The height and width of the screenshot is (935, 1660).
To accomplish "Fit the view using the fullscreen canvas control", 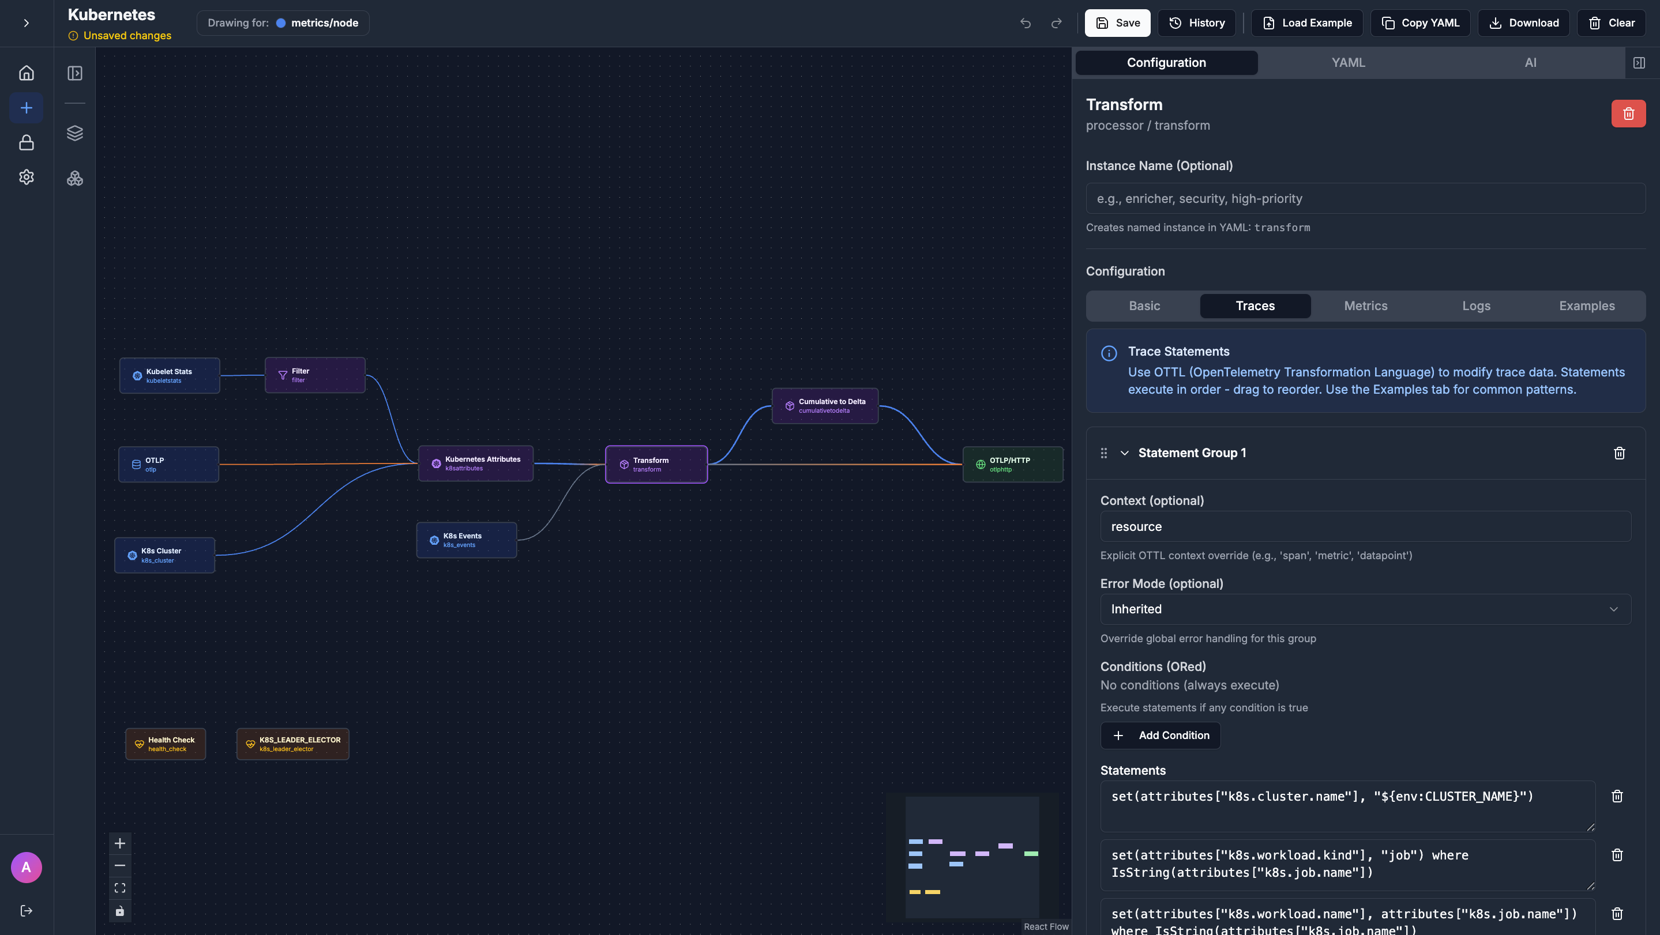I will click(119, 887).
